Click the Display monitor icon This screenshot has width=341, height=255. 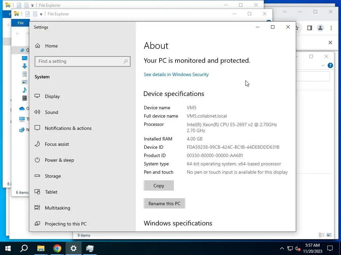coord(37,96)
